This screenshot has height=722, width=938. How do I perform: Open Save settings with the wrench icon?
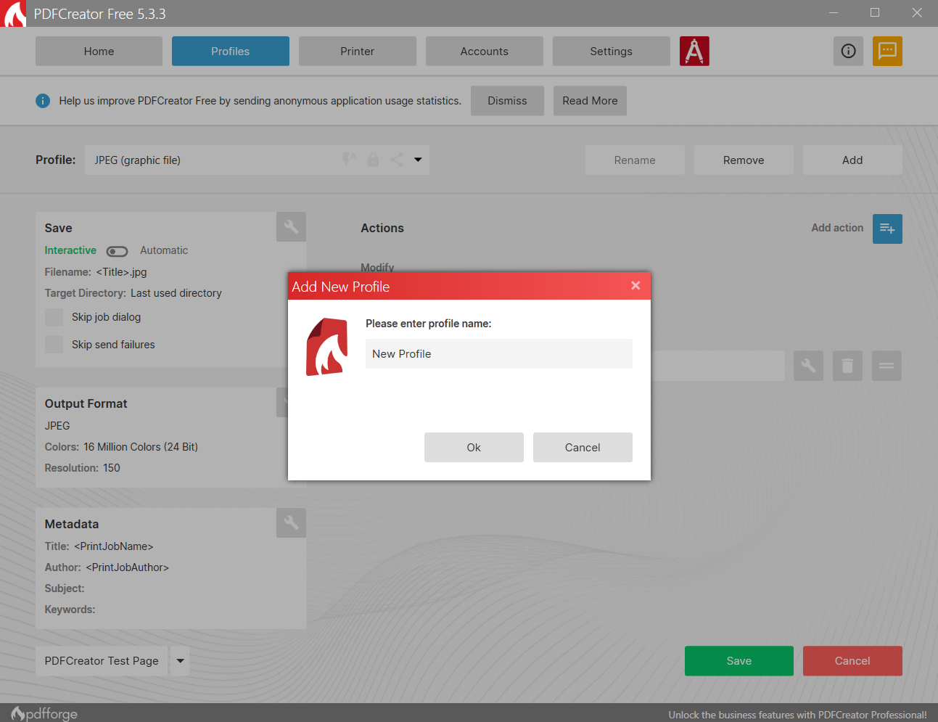291,227
